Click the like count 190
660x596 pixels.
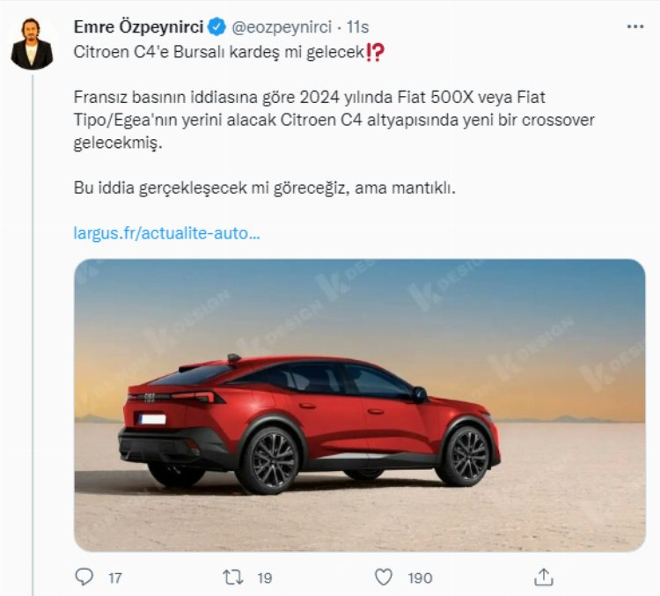click(420, 578)
